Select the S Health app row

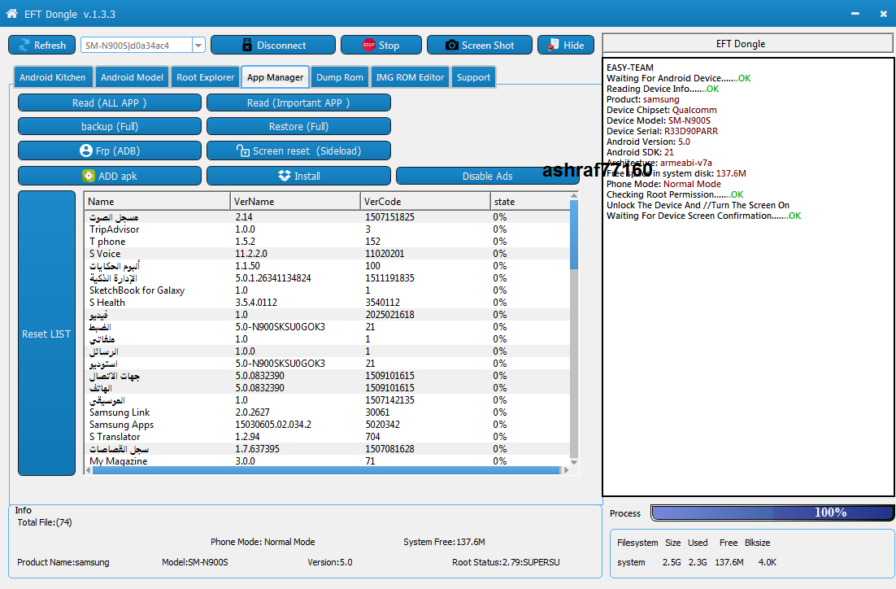[x=327, y=303]
